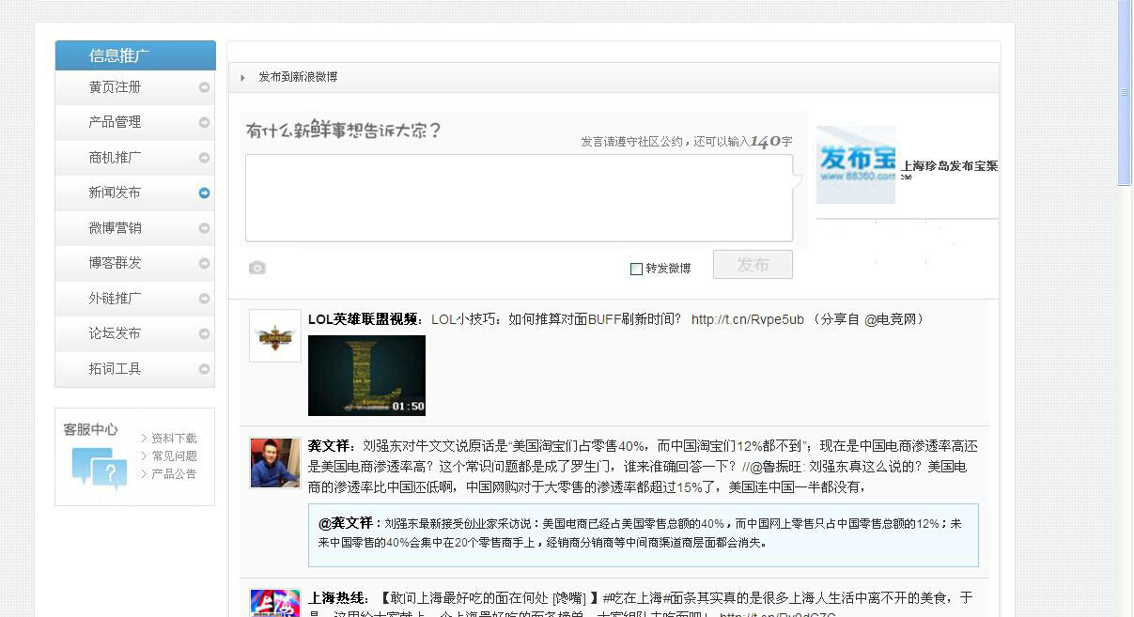1134x617 pixels.
Task: Open 拓词工具 in sidebar menu
Action: [115, 369]
